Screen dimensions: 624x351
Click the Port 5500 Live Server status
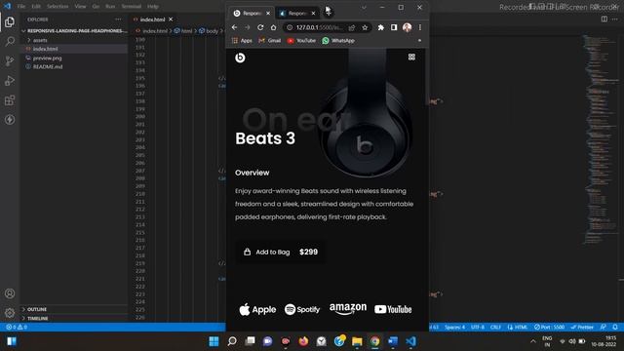click(x=549, y=328)
